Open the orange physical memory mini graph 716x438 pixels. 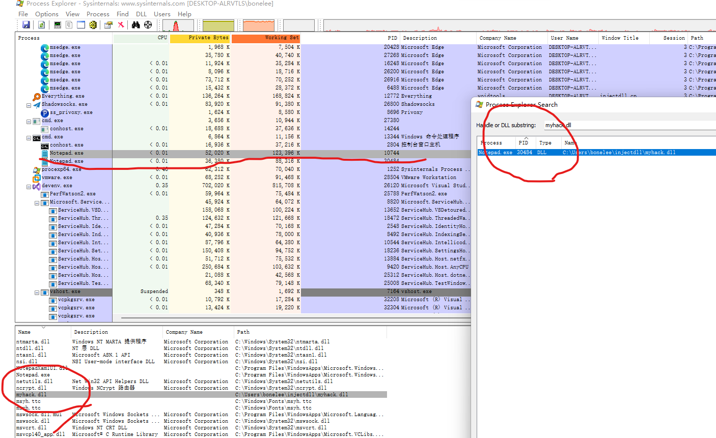259,25
